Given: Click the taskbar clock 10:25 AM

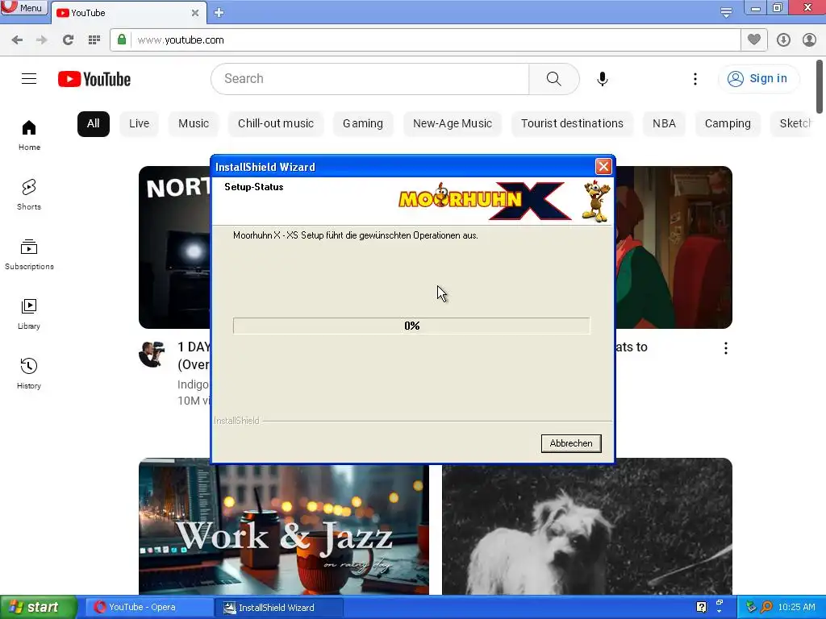Looking at the screenshot, I should [796, 607].
